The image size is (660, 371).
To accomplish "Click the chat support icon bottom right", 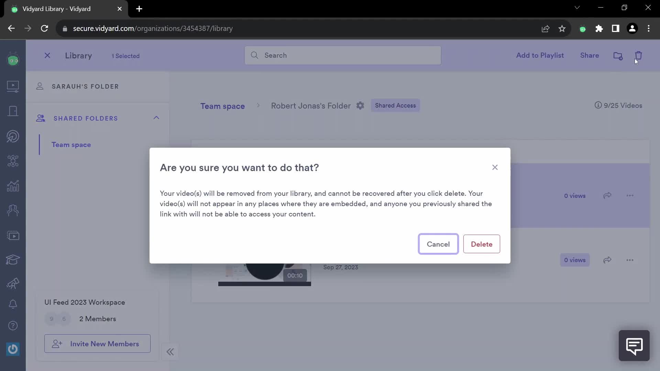I will coord(634,346).
